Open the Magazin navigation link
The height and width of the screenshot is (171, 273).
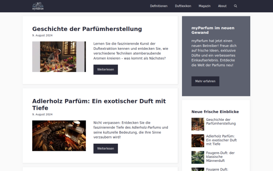(204, 6)
